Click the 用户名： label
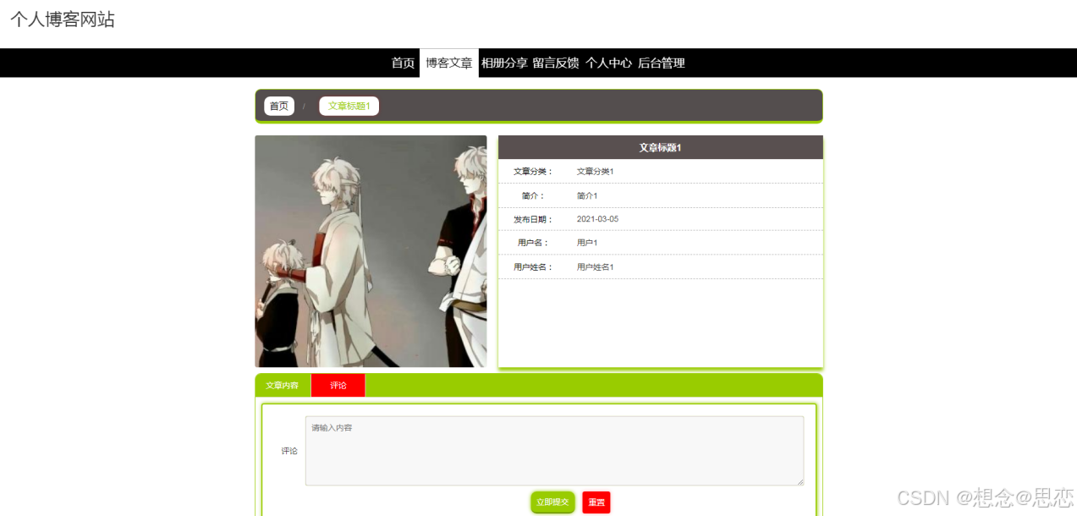The height and width of the screenshot is (516, 1077). (534, 243)
